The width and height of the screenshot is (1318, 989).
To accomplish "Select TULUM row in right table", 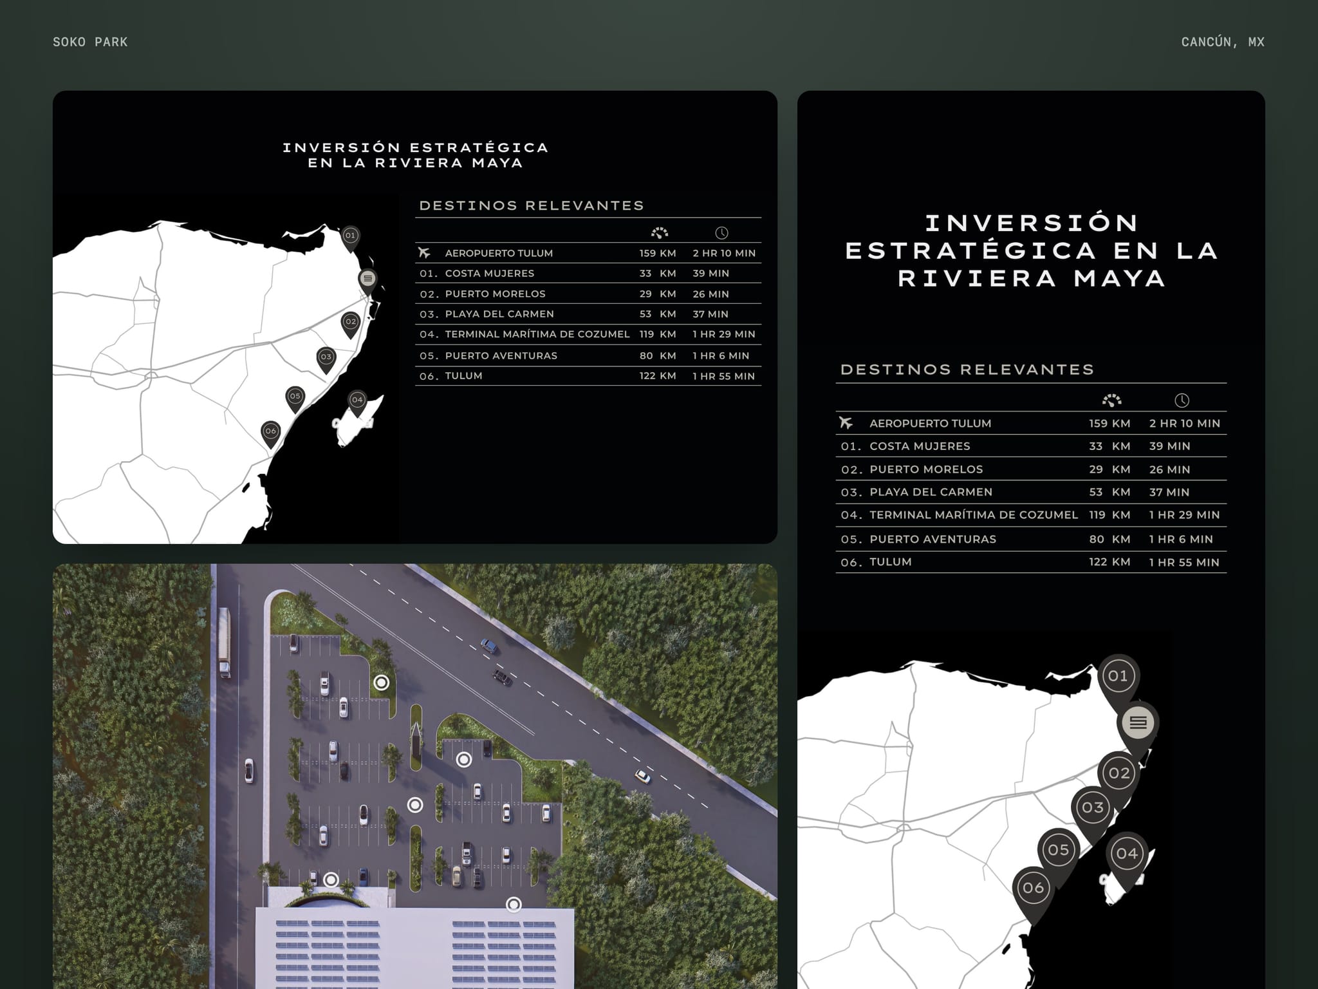I will (1031, 562).
